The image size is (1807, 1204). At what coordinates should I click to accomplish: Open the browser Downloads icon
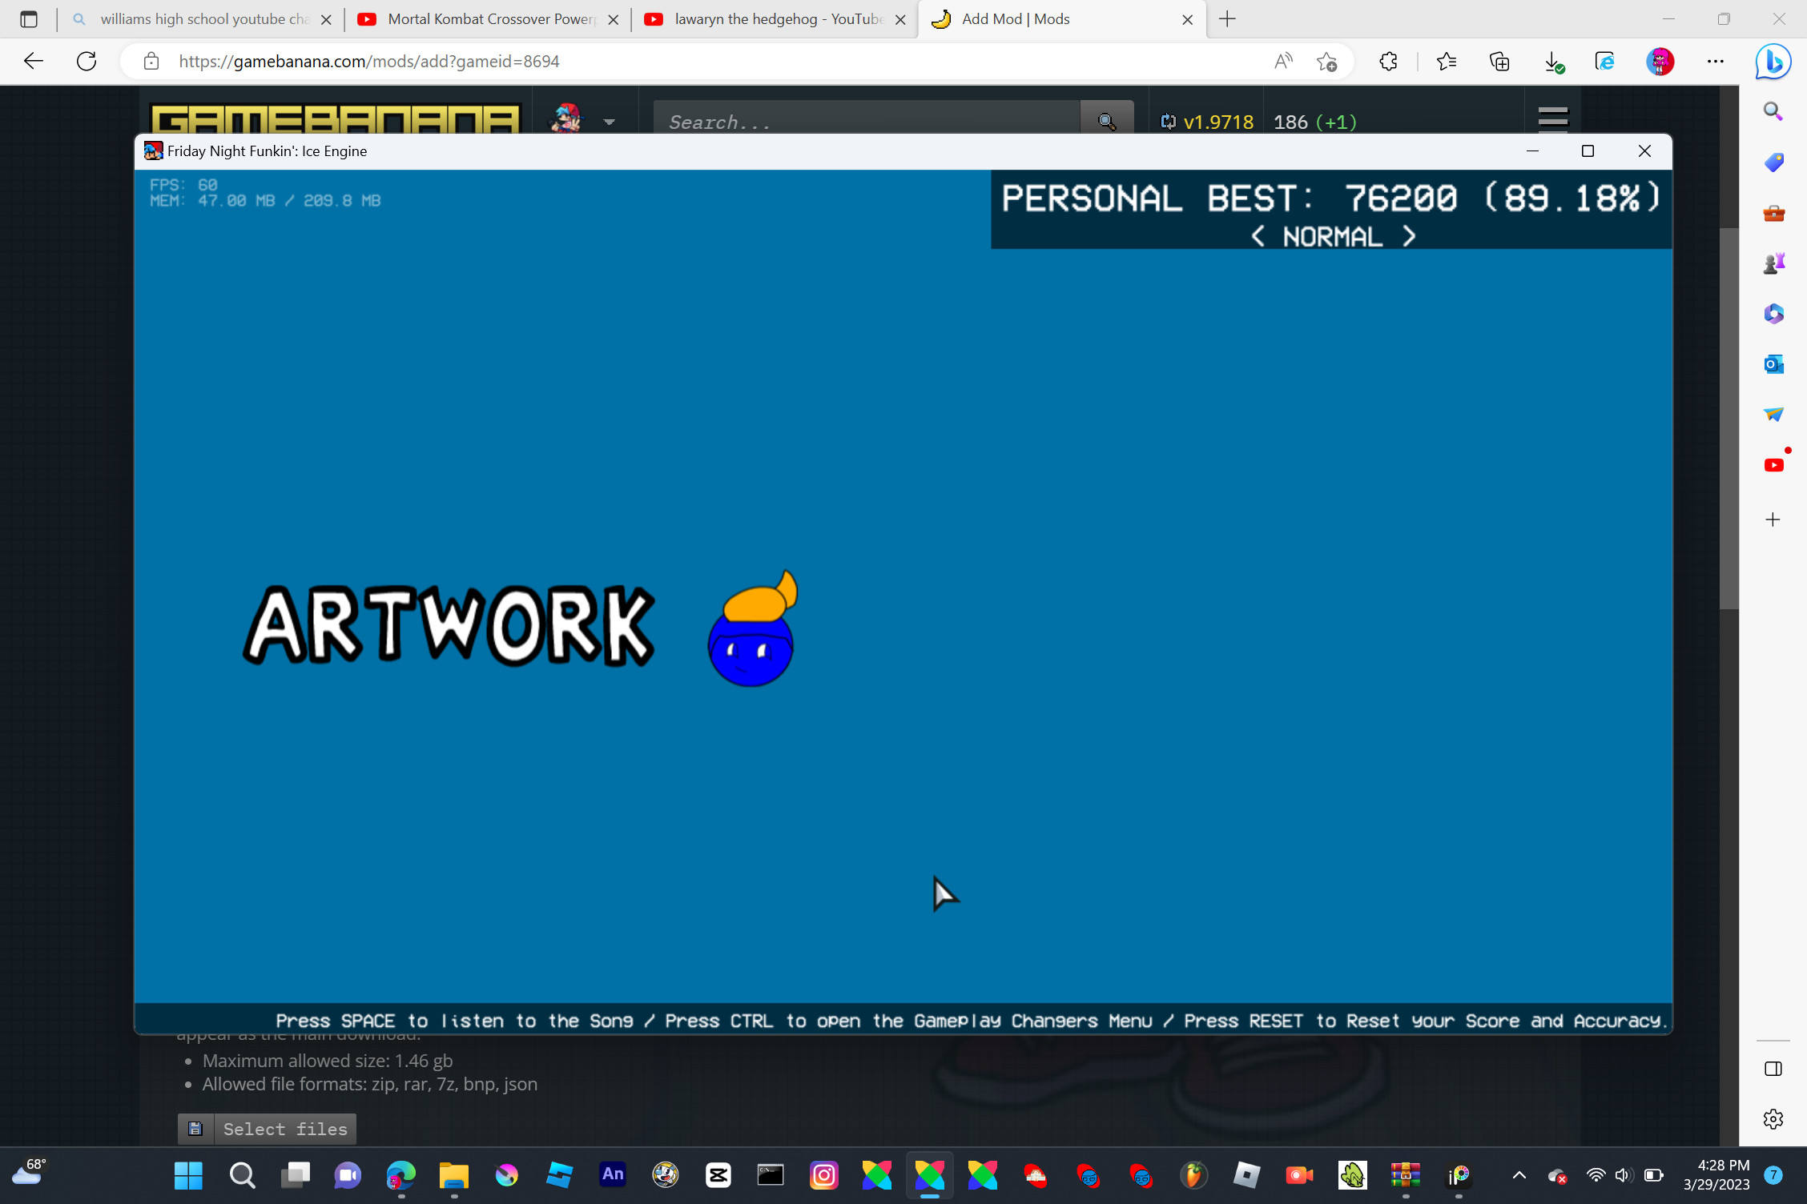(1552, 62)
